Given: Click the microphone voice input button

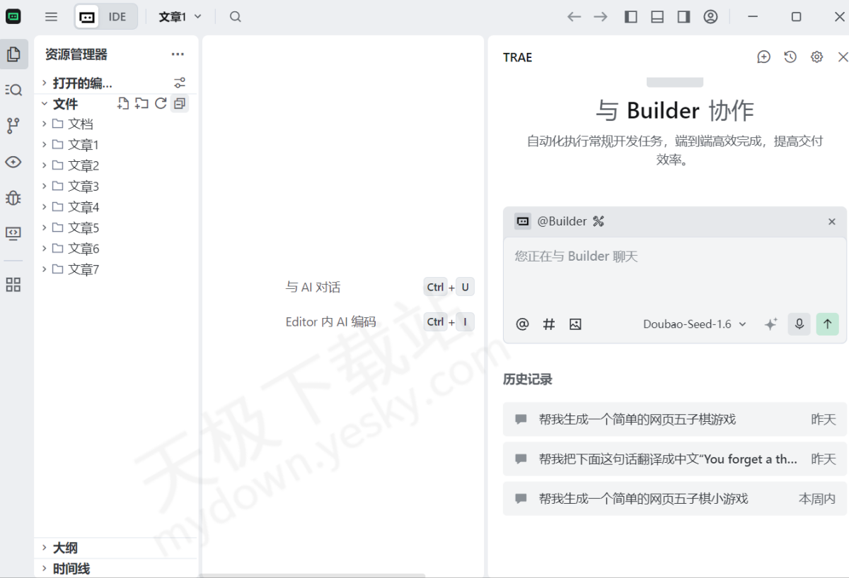Looking at the screenshot, I should [x=799, y=324].
